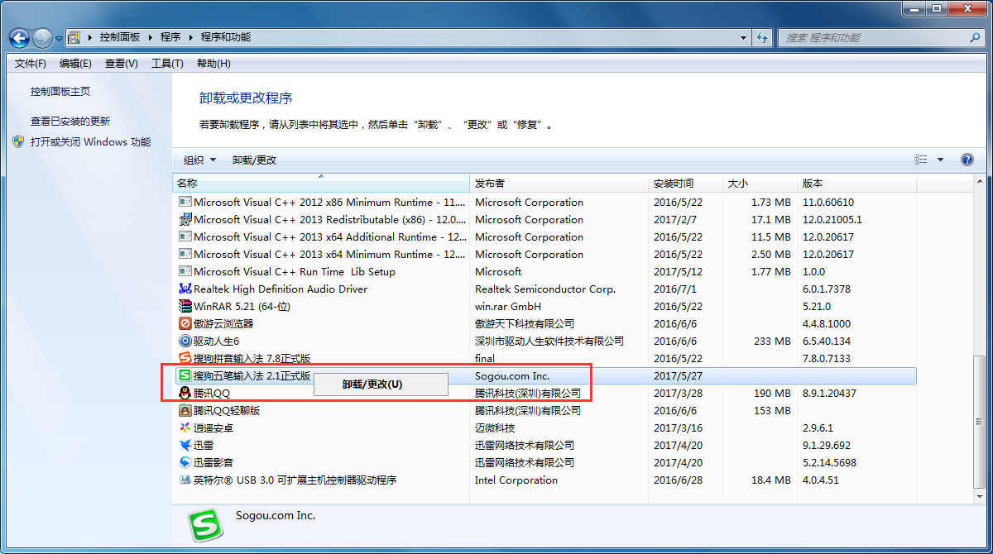The image size is (993, 554).
Task: Click the 傲游云浏览器 icon
Action: [185, 323]
